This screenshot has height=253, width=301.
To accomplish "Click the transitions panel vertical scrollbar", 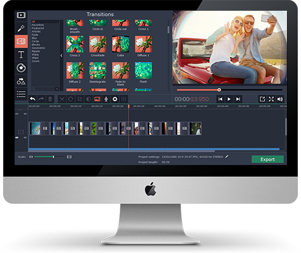I will 168,30.
